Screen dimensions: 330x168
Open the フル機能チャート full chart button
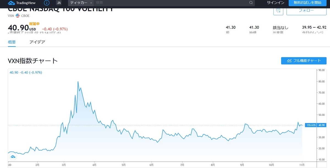pos(304,61)
